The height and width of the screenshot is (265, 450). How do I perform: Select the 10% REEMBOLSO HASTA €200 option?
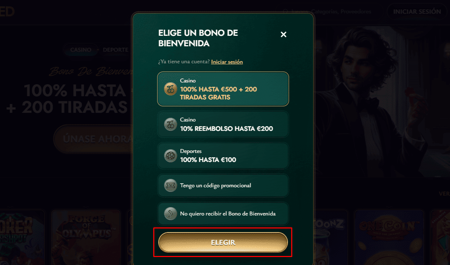point(223,124)
